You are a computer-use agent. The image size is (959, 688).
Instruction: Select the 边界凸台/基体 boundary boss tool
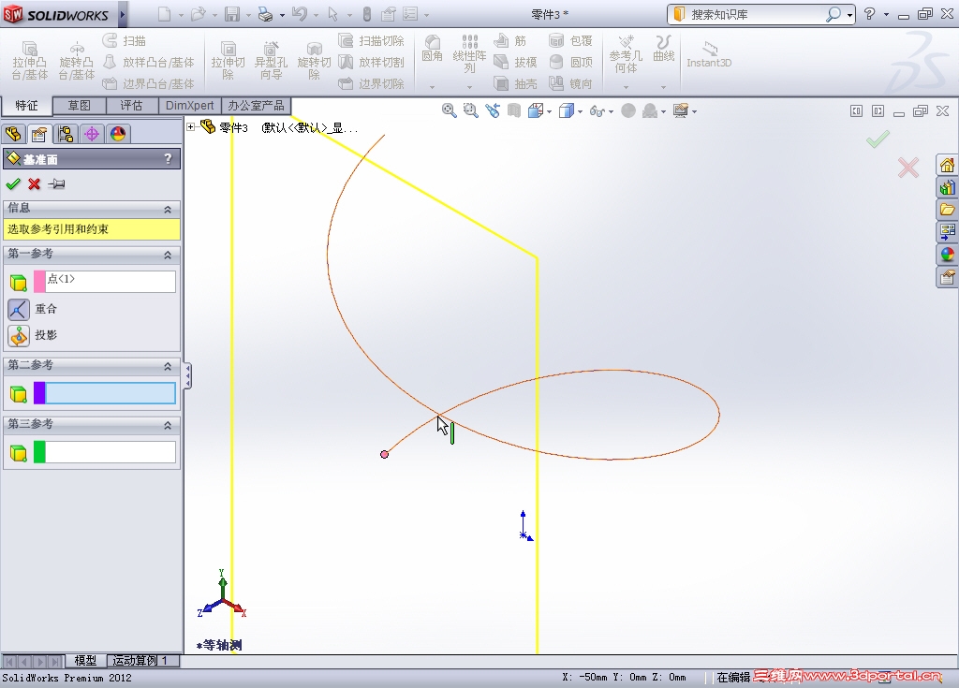(149, 83)
